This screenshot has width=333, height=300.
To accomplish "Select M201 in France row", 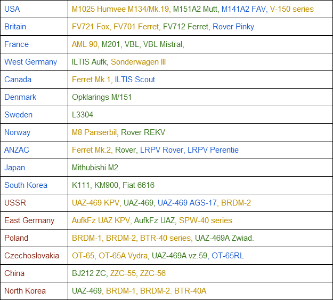I will coord(111,44).
